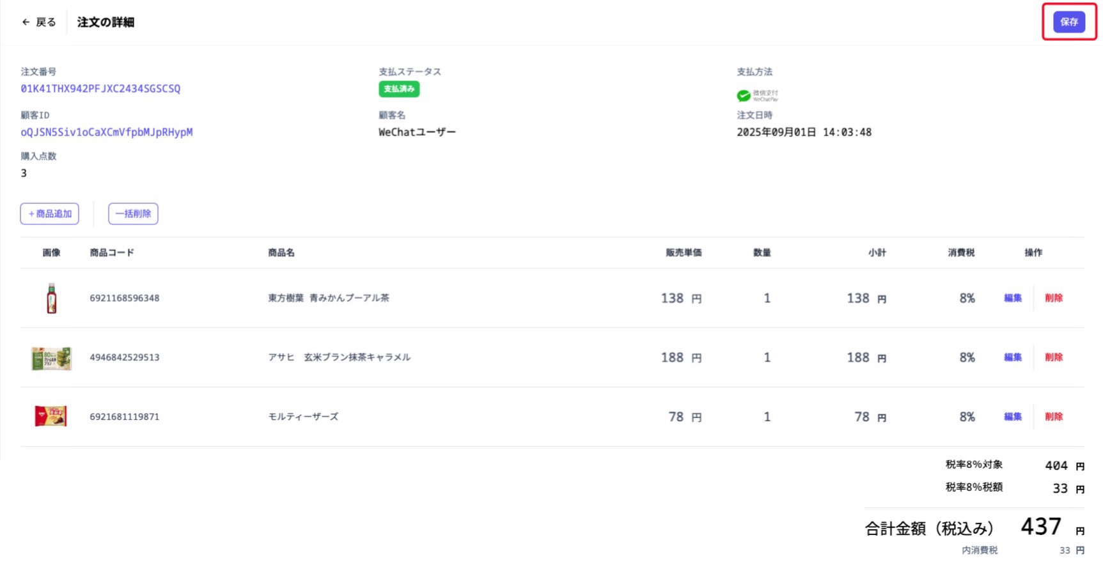Click the 販売単価 column header

pyautogui.click(x=684, y=252)
